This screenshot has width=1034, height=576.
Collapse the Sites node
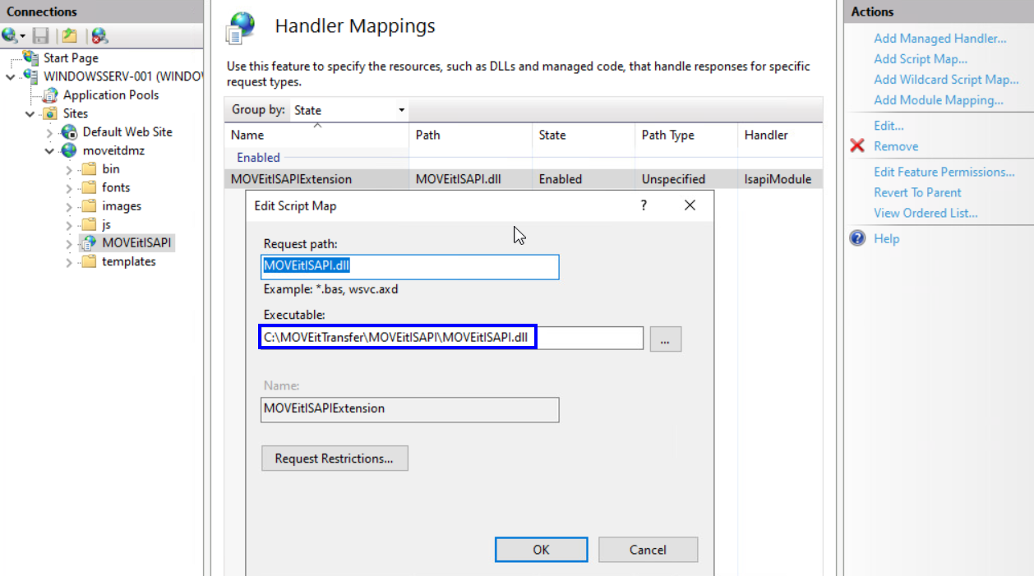(x=30, y=113)
